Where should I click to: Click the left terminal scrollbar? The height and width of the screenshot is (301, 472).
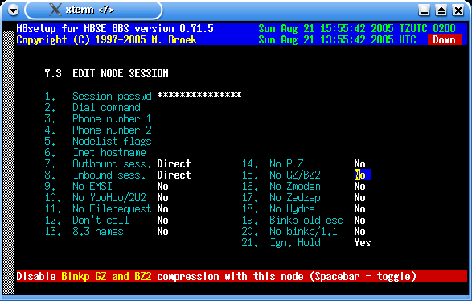coord(8,163)
